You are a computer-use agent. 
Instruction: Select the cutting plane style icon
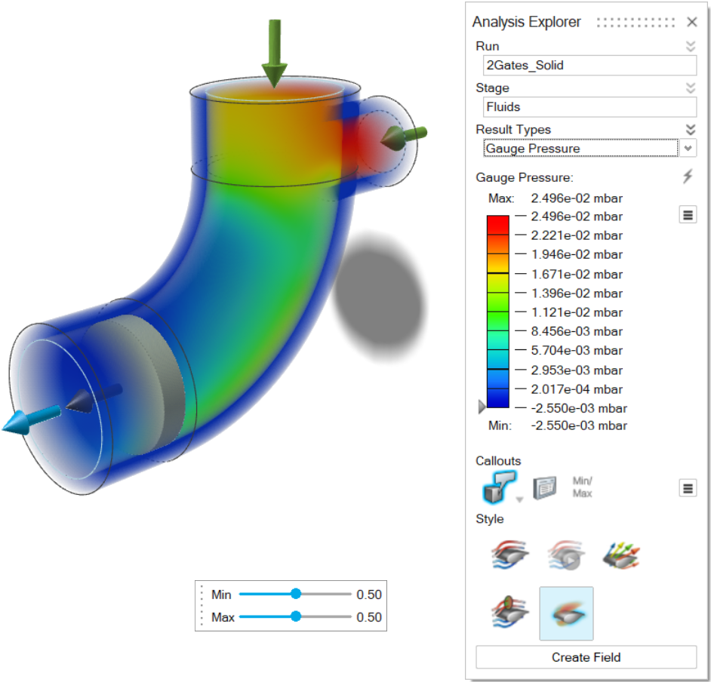[510, 612]
